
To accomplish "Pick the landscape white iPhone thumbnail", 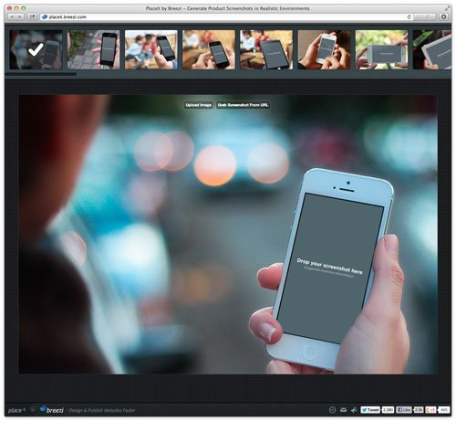I will coord(381,49).
